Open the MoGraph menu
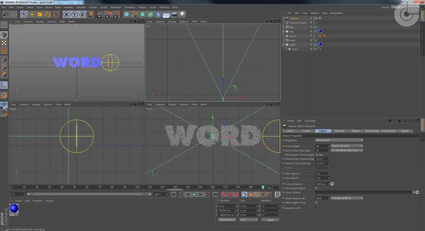 click(x=115, y=7)
